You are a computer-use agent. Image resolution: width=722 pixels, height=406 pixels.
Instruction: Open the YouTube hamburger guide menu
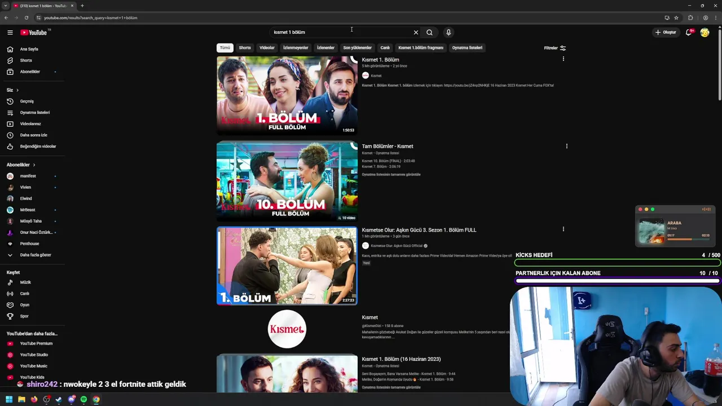coord(10,32)
